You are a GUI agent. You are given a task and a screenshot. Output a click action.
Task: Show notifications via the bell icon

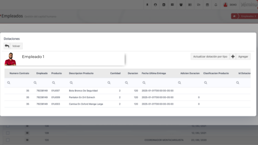216,5
